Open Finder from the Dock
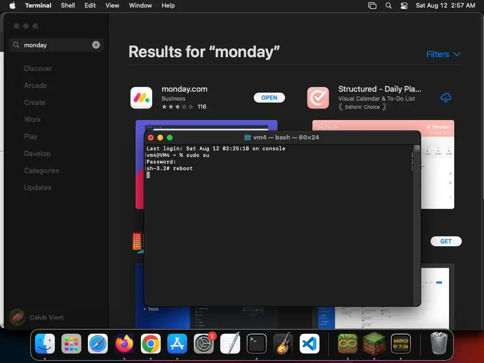484x363 pixels. [x=45, y=344]
